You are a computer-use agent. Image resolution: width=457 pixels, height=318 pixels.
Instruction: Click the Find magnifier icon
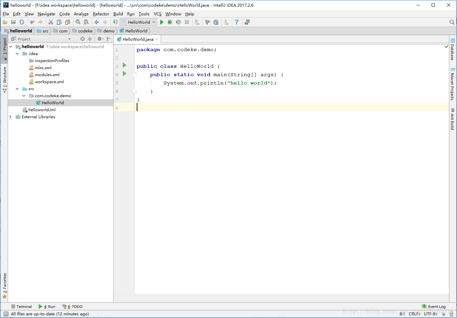[x=78, y=22]
